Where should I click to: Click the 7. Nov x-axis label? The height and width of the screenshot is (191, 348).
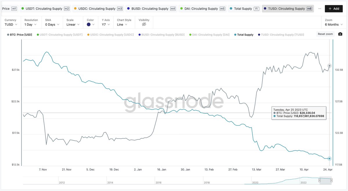(x=43, y=170)
